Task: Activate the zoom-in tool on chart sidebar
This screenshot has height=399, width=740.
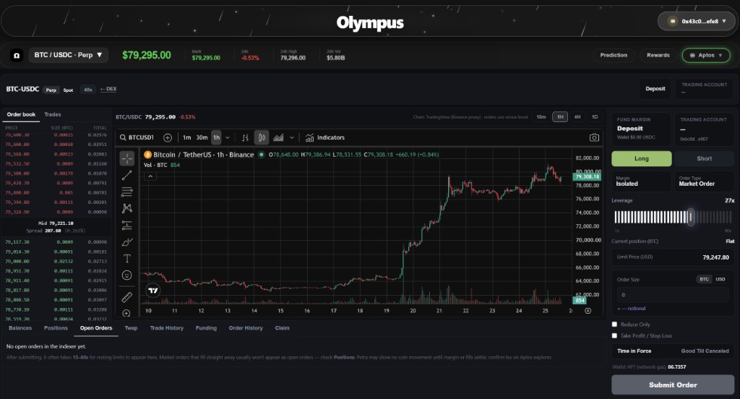Action: point(126,313)
